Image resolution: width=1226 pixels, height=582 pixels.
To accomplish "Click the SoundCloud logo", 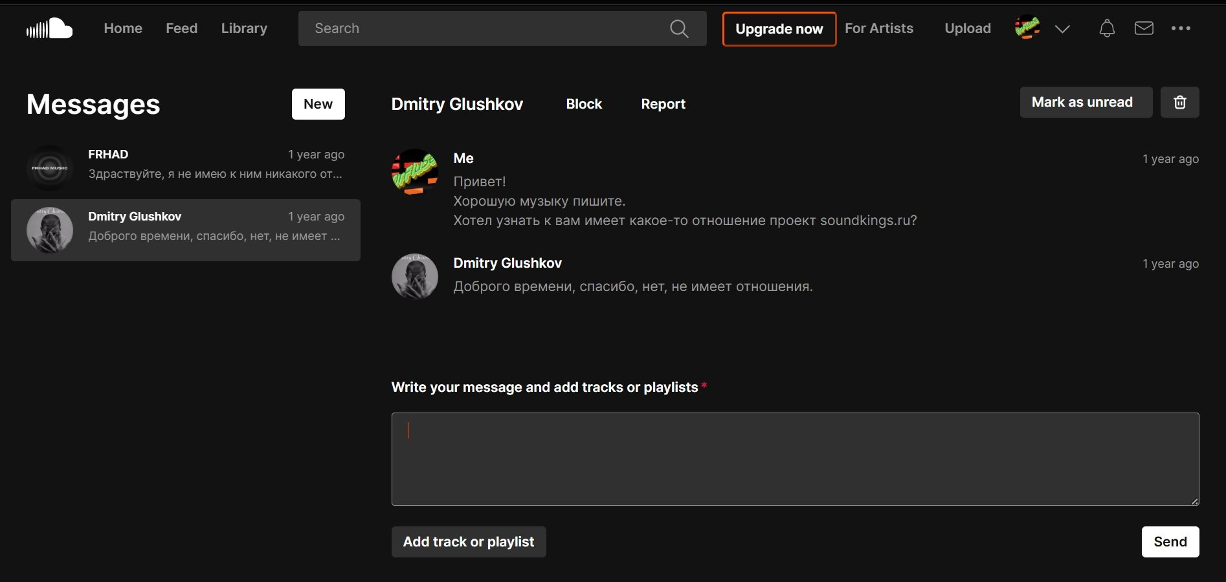I will point(49,28).
